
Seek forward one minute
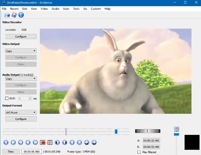[x=94, y=142]
